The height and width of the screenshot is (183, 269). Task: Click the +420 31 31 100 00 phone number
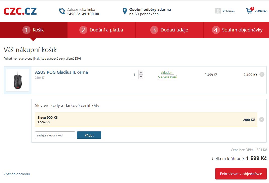[x=83, y=14]
